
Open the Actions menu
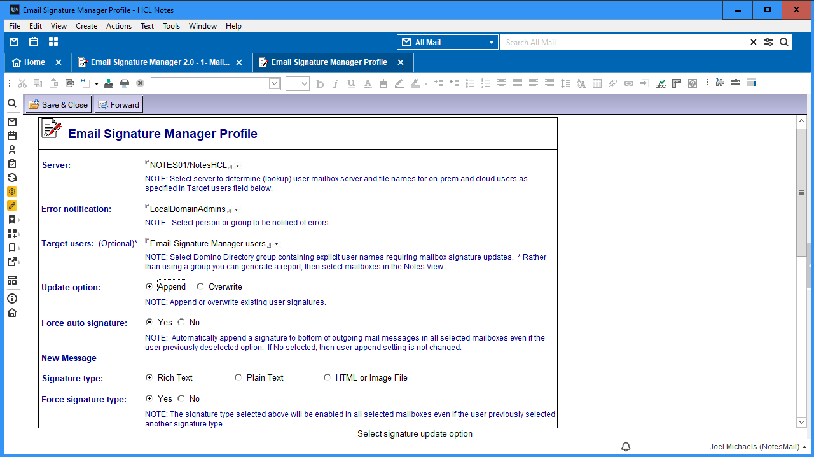pos(118,26)
